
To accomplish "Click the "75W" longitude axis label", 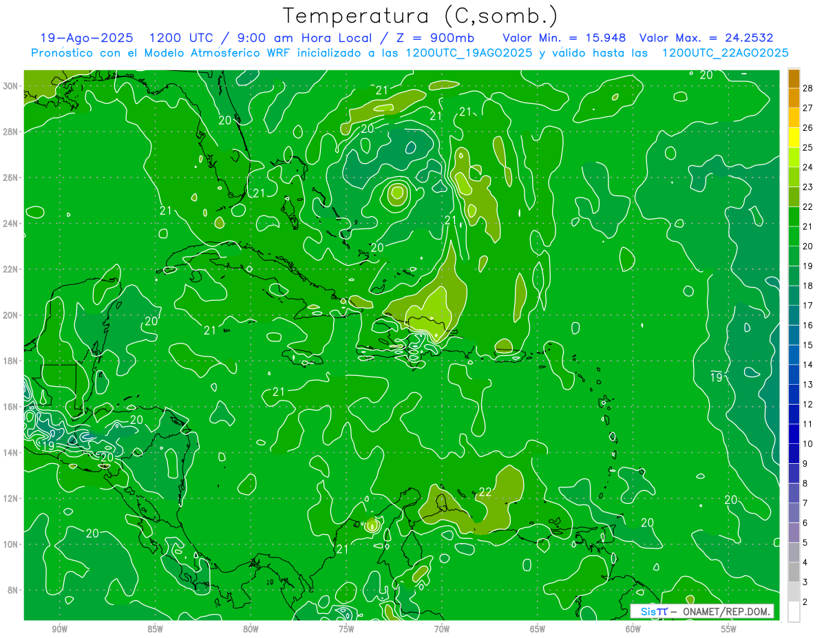I will click(x=346, y=630).
